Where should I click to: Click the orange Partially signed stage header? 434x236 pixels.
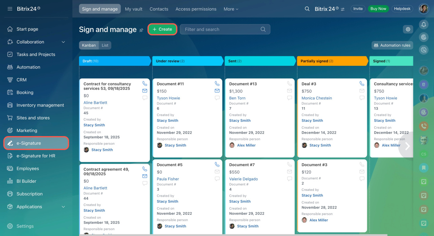coord(332,61)
